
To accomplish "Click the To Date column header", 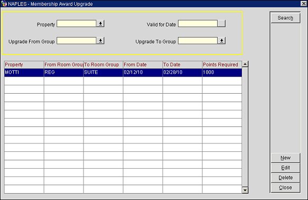I will [x=182, y=65].
